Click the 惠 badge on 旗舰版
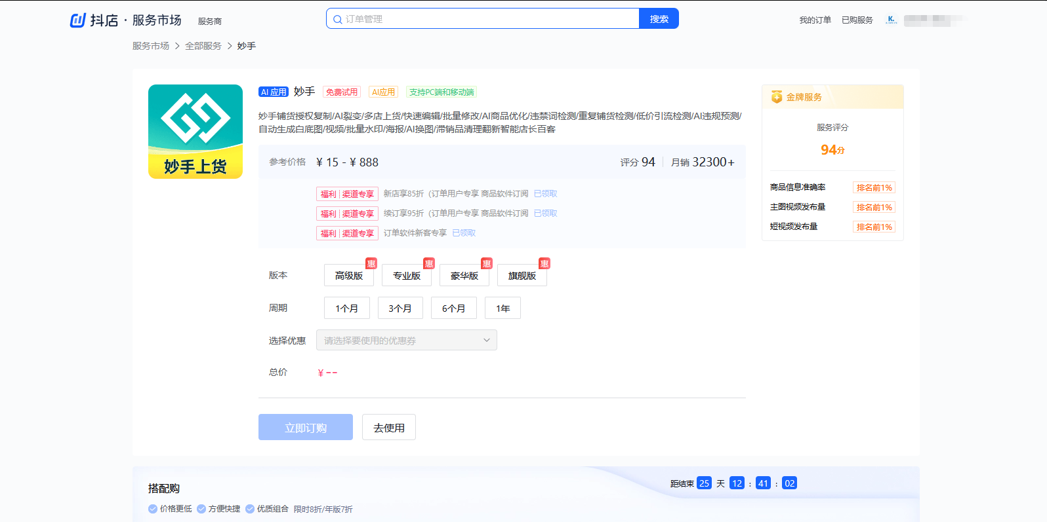Image resolution: width=1047 pixels, height=522 pixels. [x=544, y=263]
